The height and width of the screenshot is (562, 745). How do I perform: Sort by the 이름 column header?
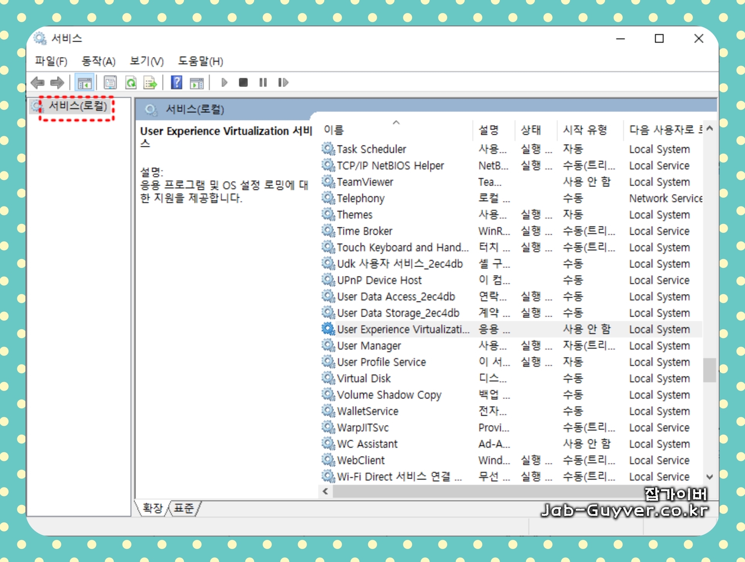pos(334,130)
